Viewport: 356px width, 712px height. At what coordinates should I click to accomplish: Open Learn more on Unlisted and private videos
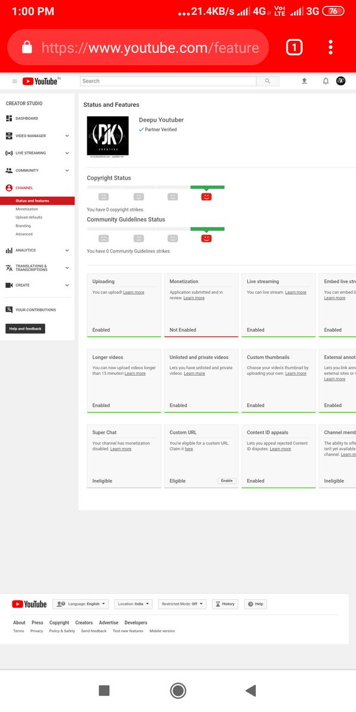click(195, 374)
